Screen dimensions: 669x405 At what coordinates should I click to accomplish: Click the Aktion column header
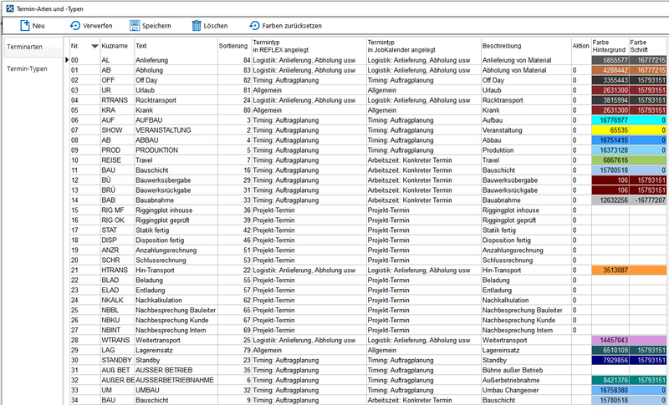pyautogui.click(x=581, y=46)
